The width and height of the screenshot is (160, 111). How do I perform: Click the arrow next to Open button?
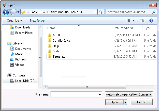(x=125, y=102)
